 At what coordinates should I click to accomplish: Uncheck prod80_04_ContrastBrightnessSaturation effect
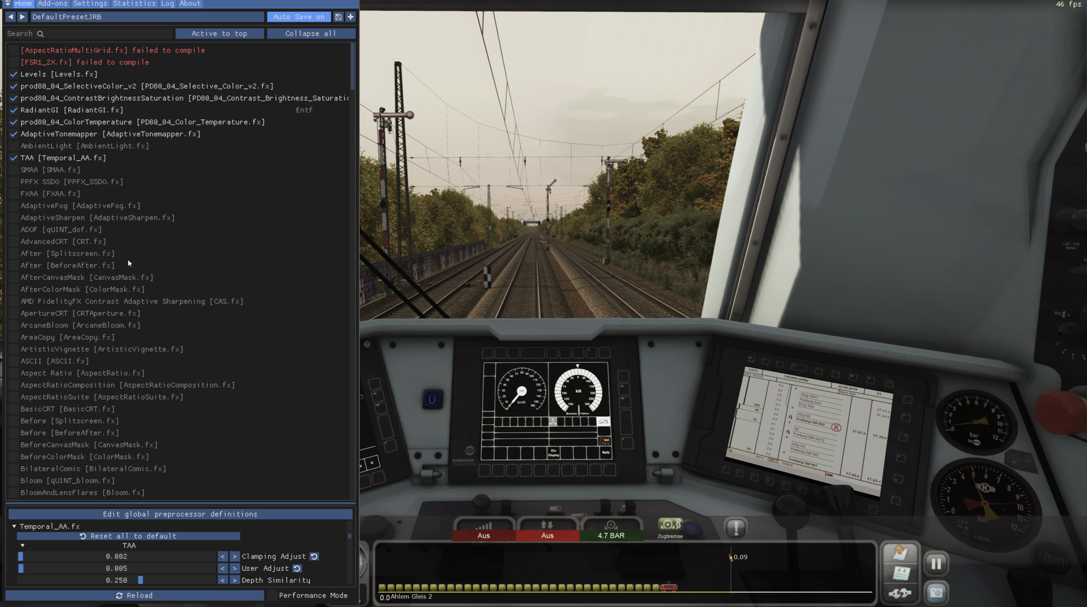click(x=14, y=98)
